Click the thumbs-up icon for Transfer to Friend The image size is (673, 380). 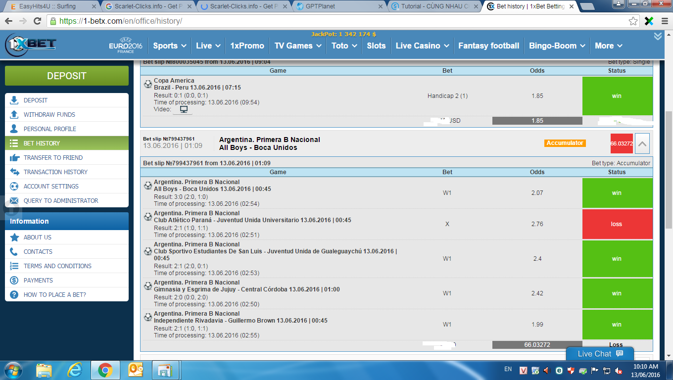point(14,157)
